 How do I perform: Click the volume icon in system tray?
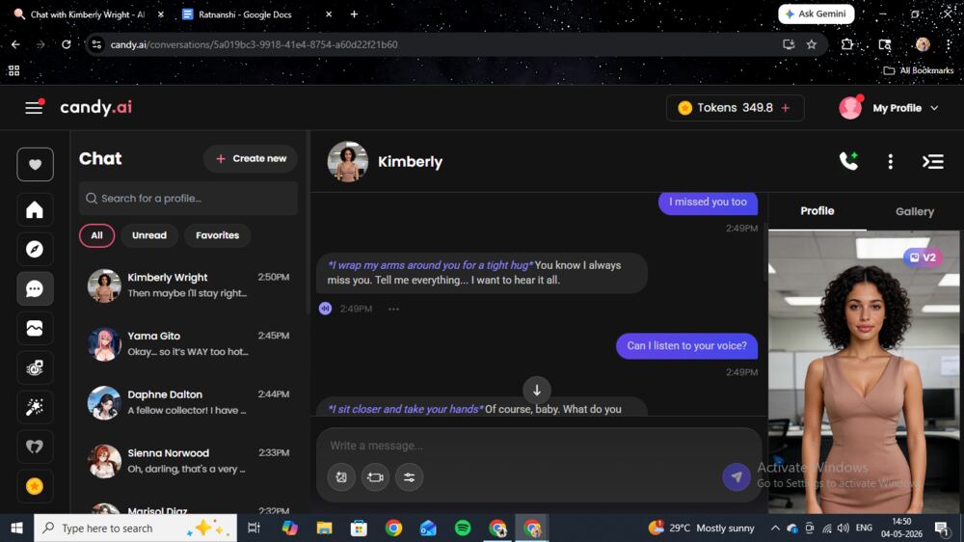843,528
